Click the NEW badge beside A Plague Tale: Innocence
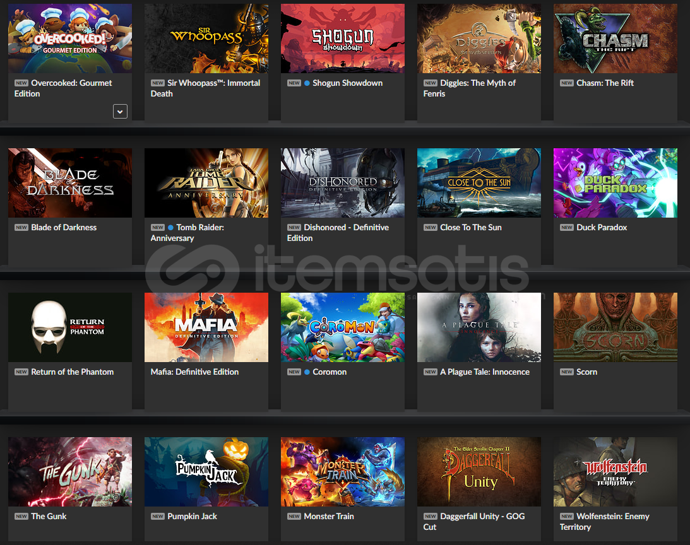 [x=431, y=372]
